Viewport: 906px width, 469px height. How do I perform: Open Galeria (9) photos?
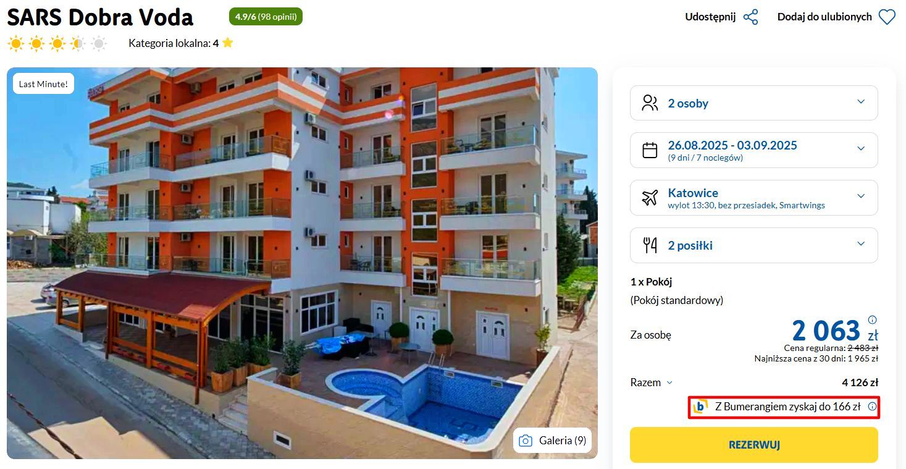click(552, 441)
